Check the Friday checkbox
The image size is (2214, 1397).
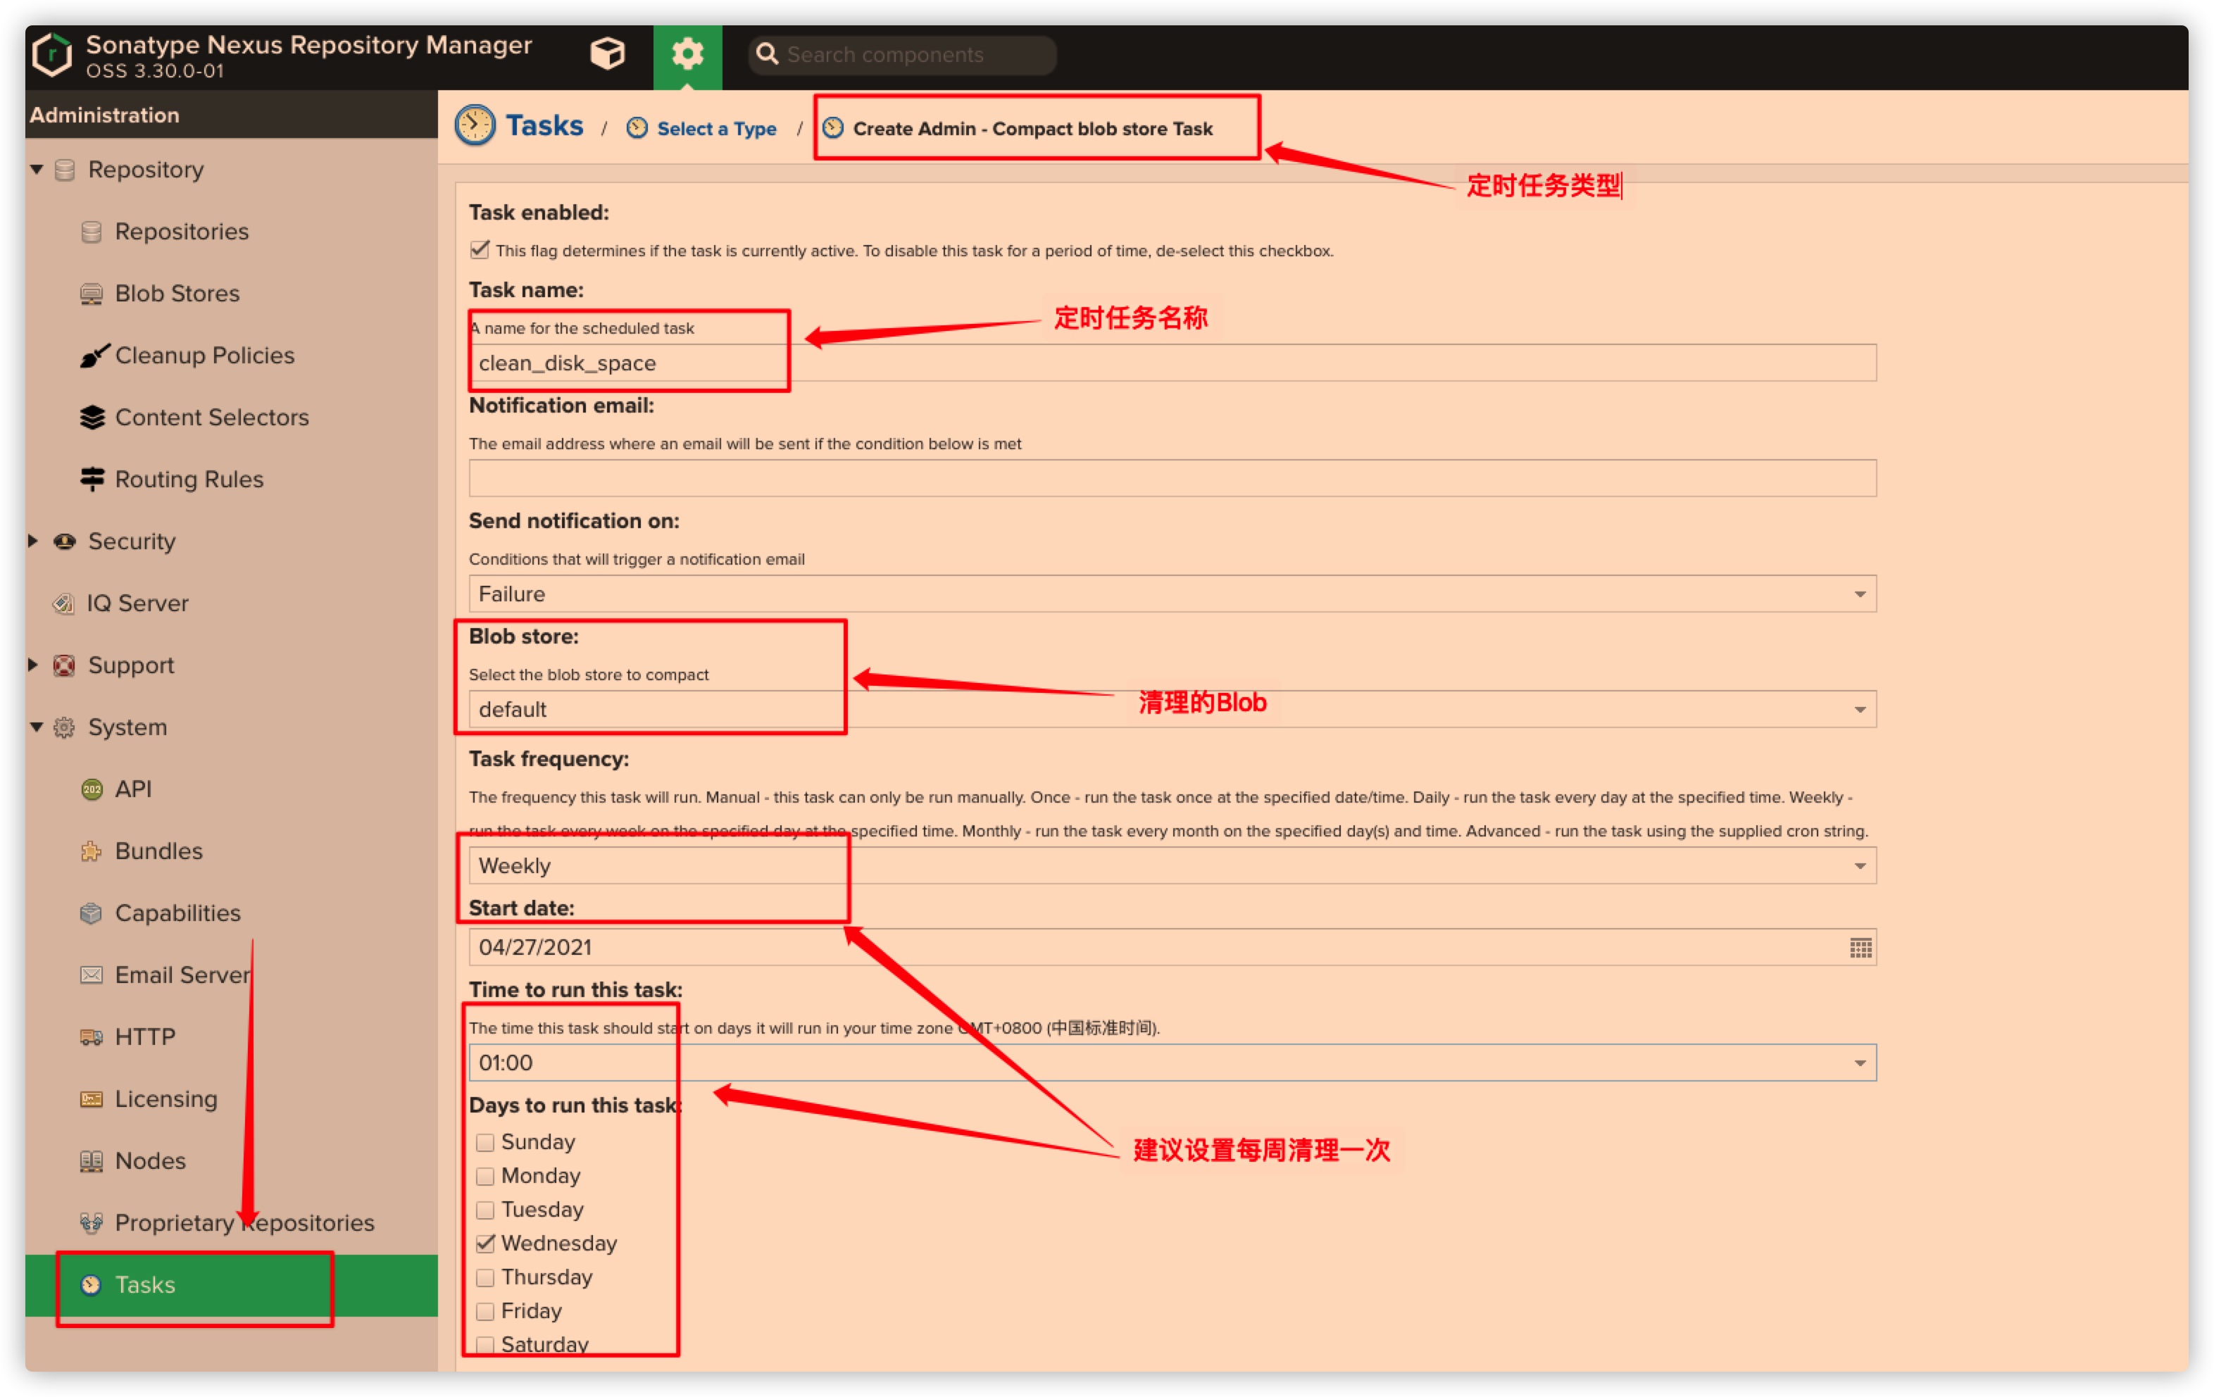click(x=485, y=1312)
